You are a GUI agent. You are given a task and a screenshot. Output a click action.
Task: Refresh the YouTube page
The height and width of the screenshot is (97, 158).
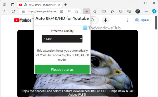click(x=13, y=11)
